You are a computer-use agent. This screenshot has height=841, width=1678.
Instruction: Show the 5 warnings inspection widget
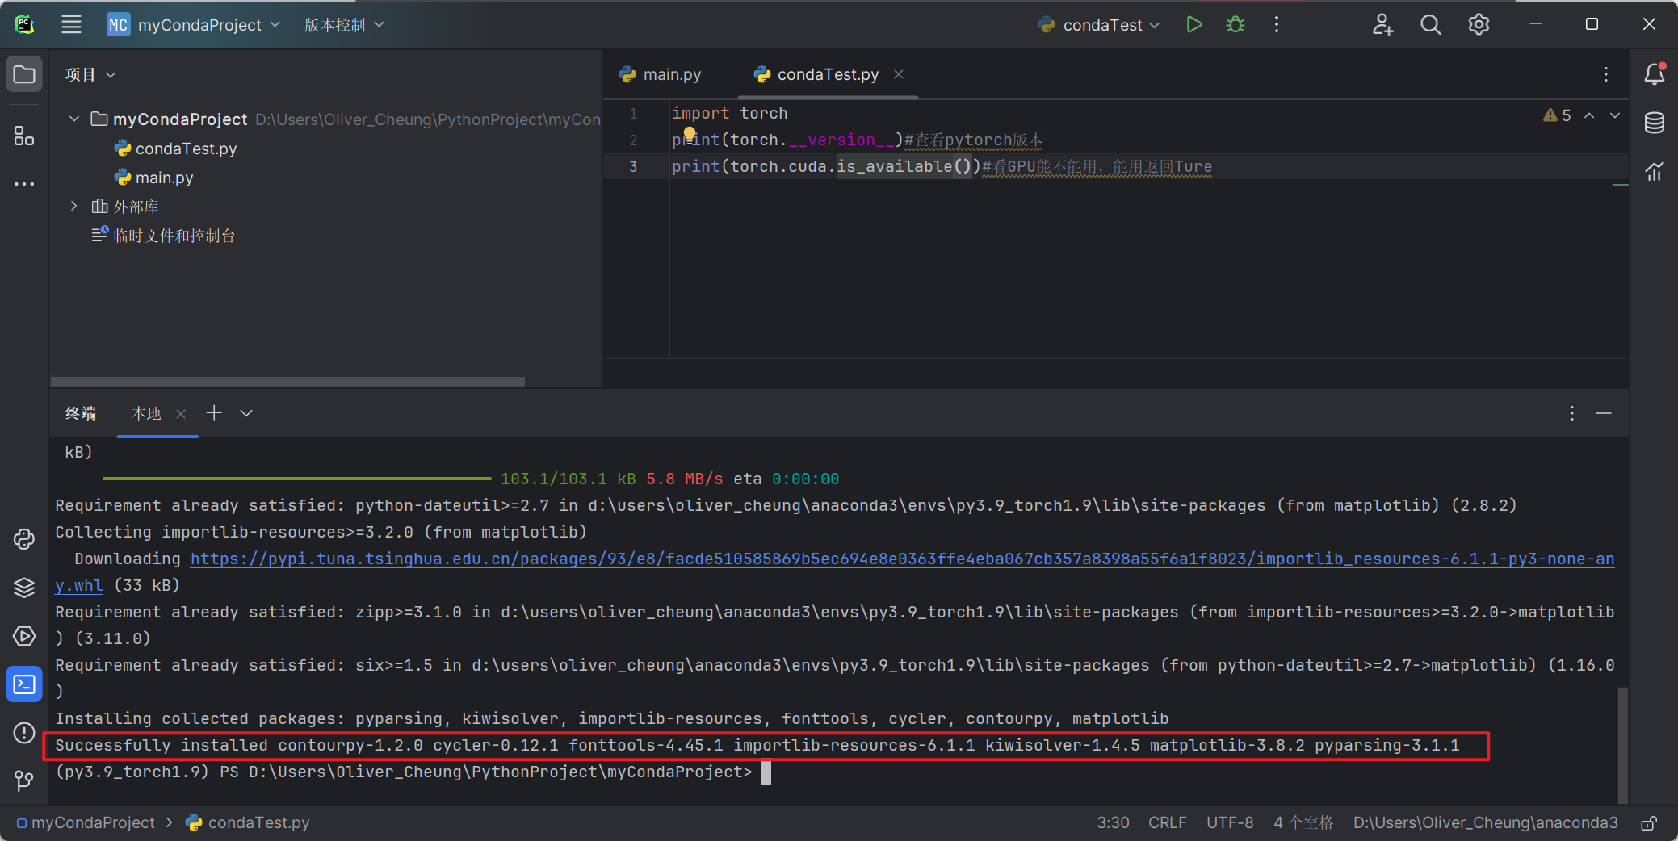(1557, 115)
